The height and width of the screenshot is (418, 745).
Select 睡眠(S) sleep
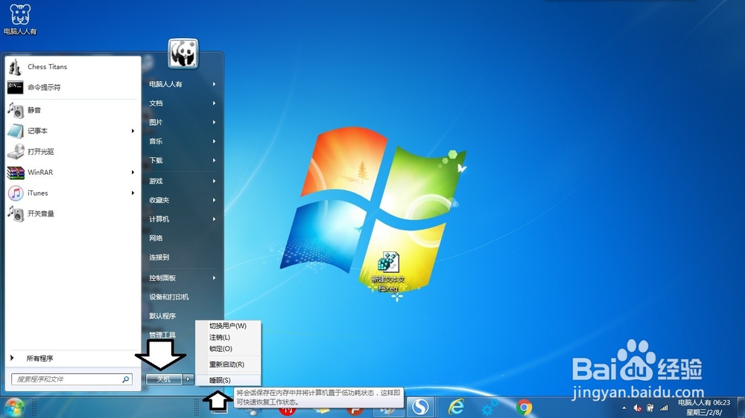pyautogui.click(x=228, y=380)
